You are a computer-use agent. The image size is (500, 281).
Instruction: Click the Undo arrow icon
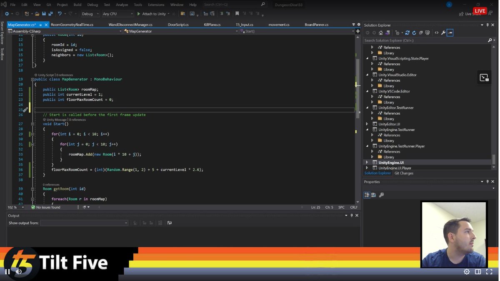point(60,14)
